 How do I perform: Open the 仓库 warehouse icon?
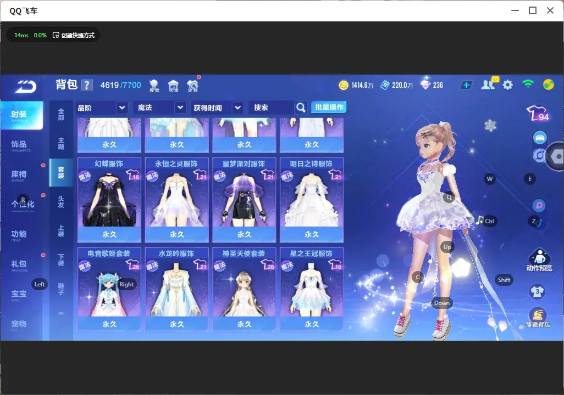pos(173,86)
